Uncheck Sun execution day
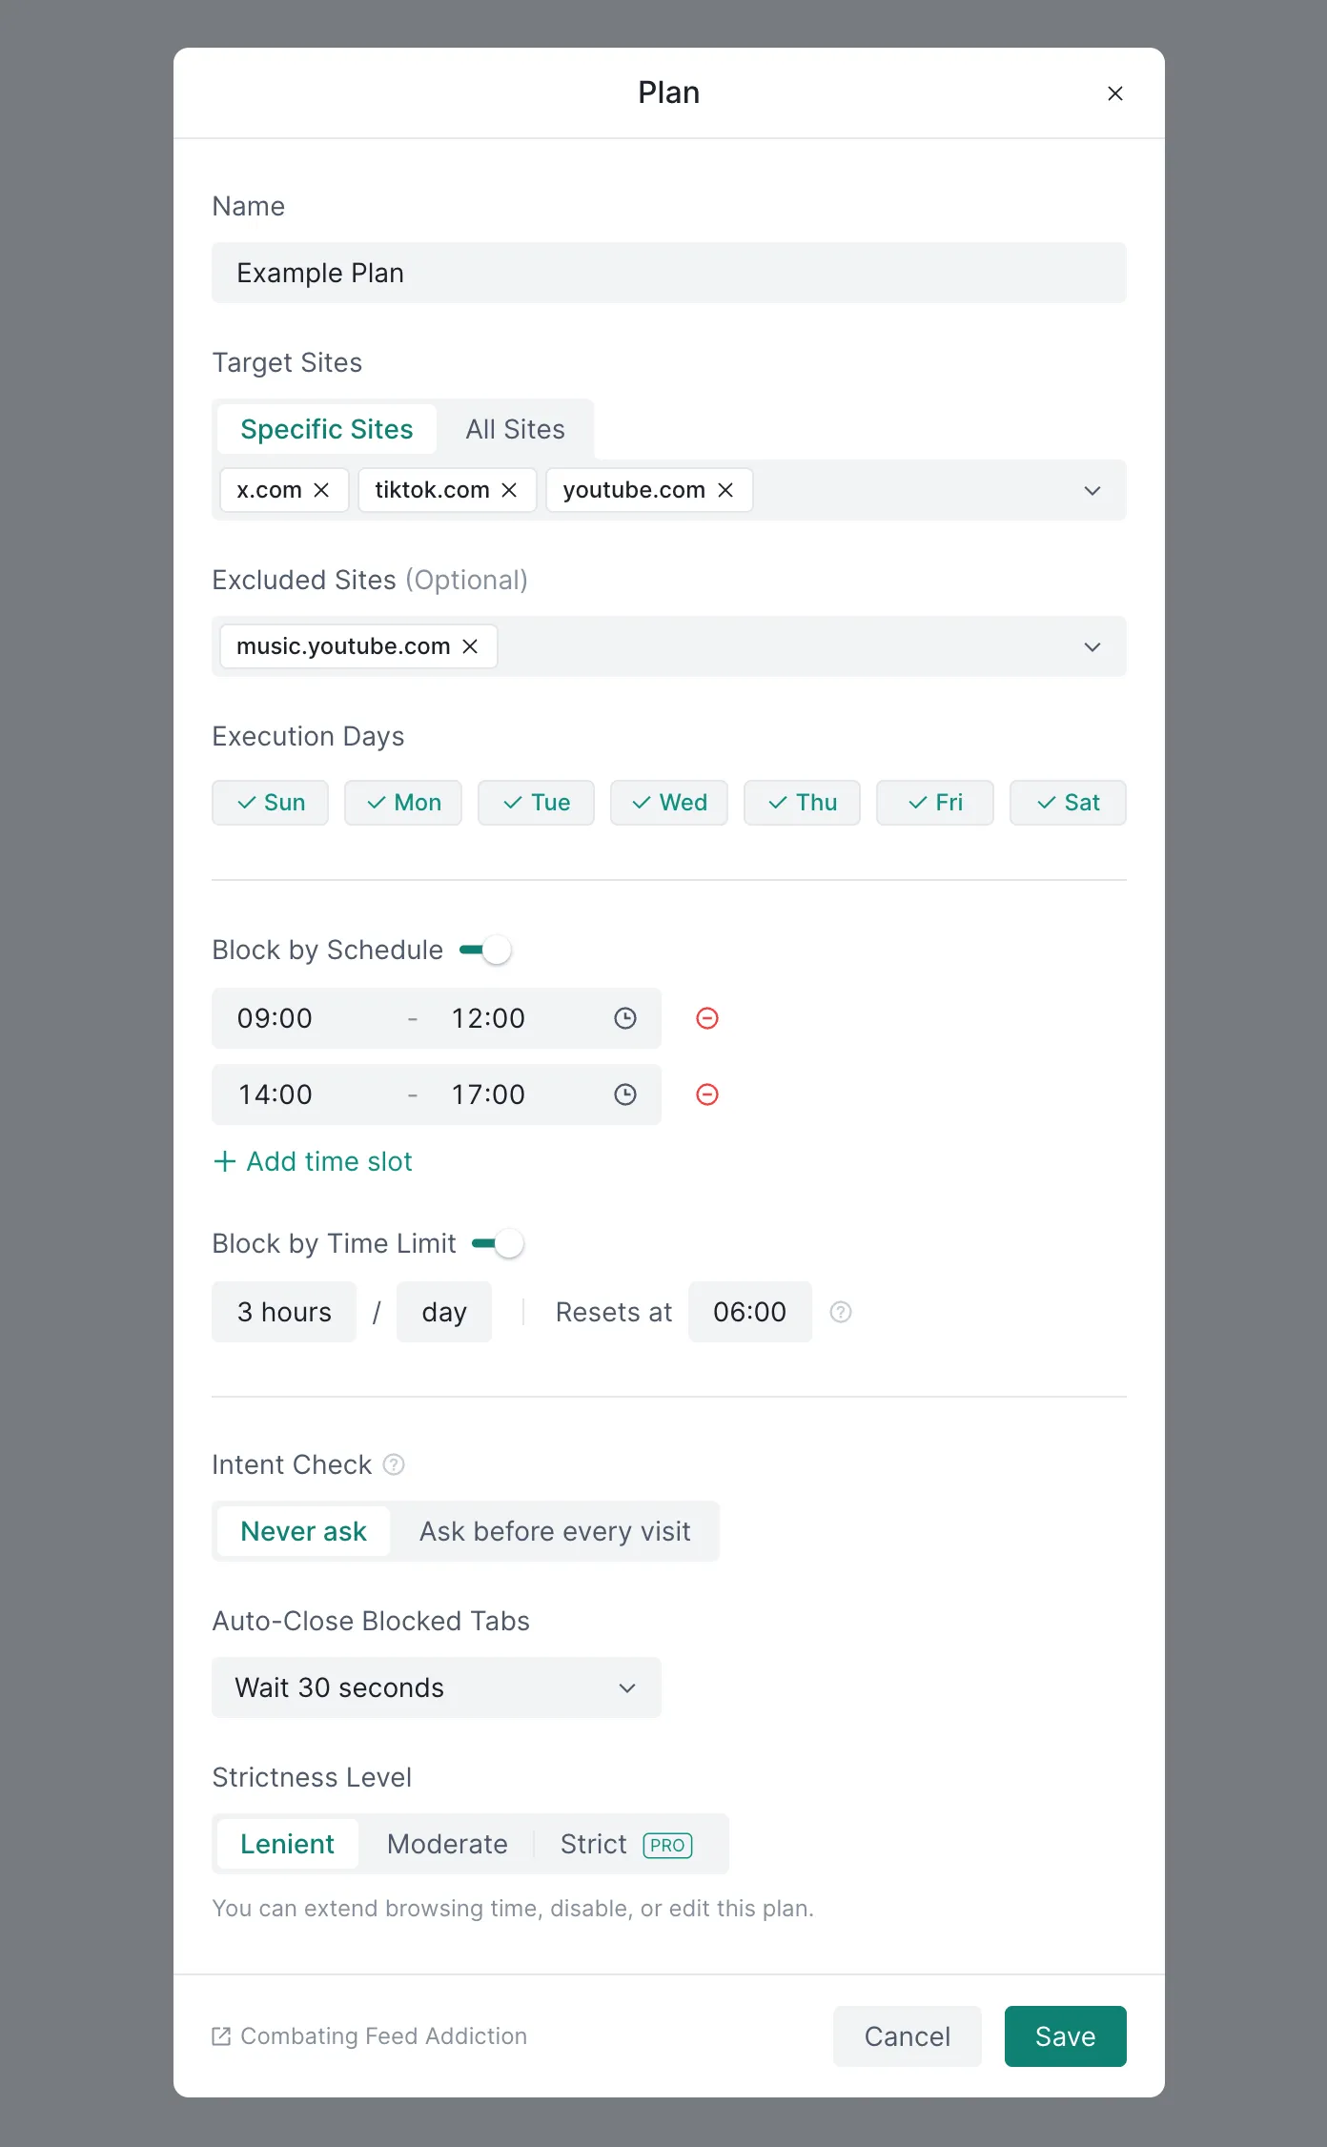 (x=270, y=803)
